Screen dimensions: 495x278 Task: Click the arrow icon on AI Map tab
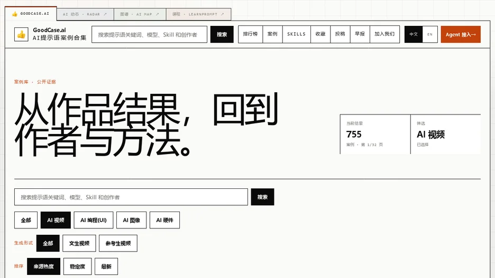click(157, 14)
